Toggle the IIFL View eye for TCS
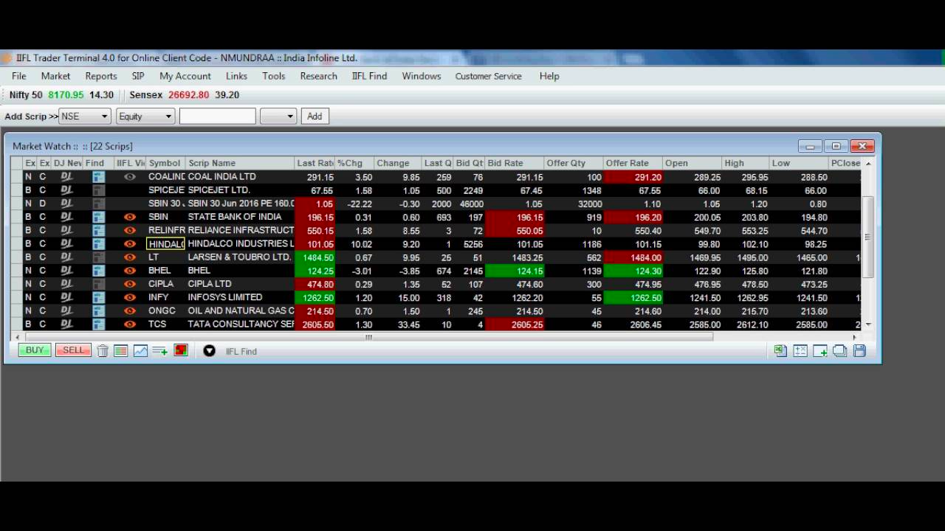This screenshot has height=531, width=945. [x=130, y=324]
